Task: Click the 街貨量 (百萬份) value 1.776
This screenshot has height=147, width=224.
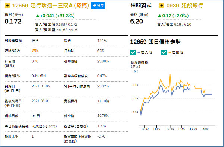Action: pos(102,126)
